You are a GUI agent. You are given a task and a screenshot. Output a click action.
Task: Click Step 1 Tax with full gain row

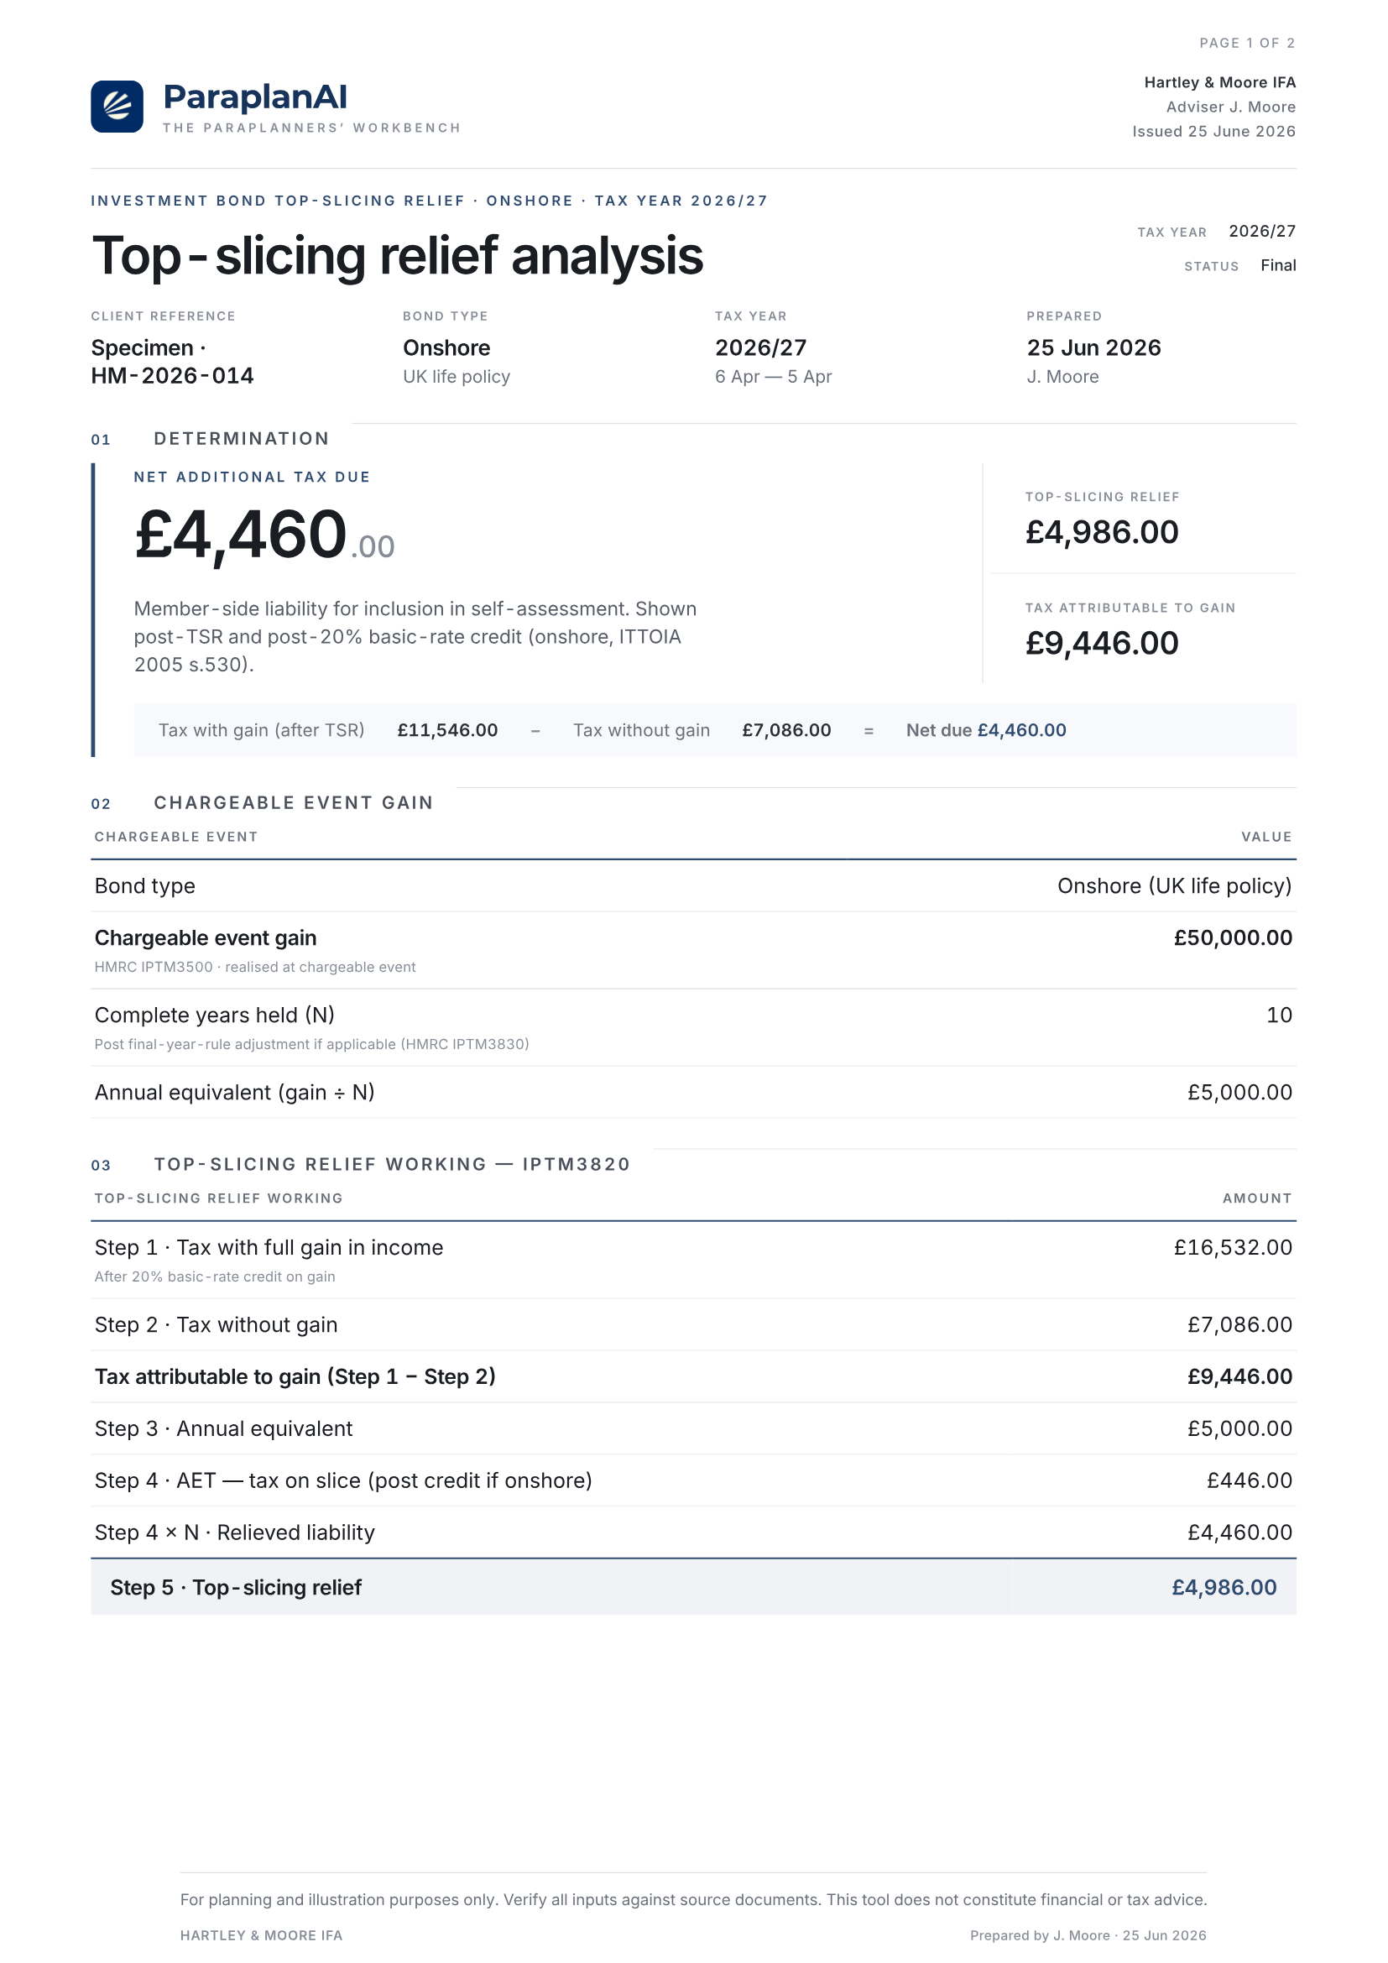tap(693, 1261)
